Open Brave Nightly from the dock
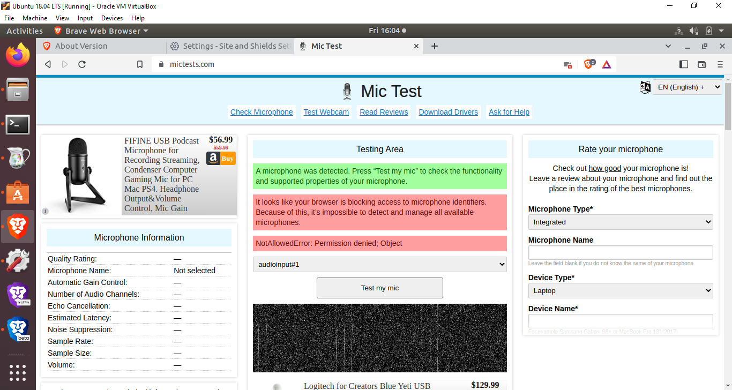 (x=18, y=294)
